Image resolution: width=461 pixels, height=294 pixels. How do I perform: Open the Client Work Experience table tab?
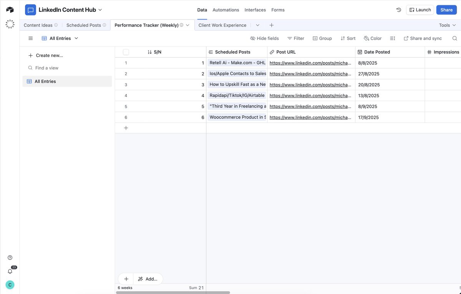pyautogui.click(x=222, y=25)
